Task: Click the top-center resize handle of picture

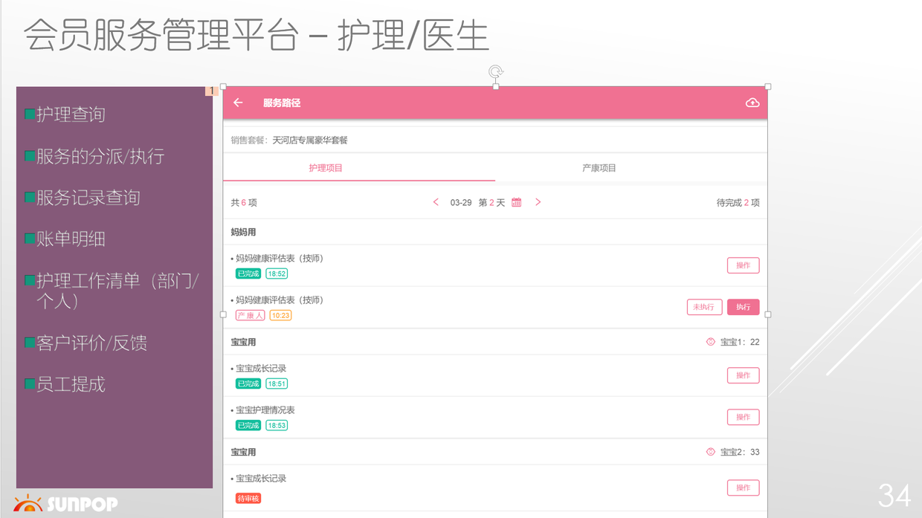Action: pos(496,87)
